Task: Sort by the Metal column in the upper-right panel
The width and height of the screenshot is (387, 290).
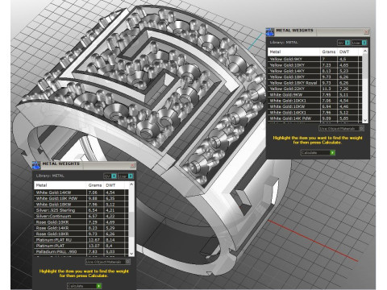Action: pyautogui.click(x=293, y=52)
